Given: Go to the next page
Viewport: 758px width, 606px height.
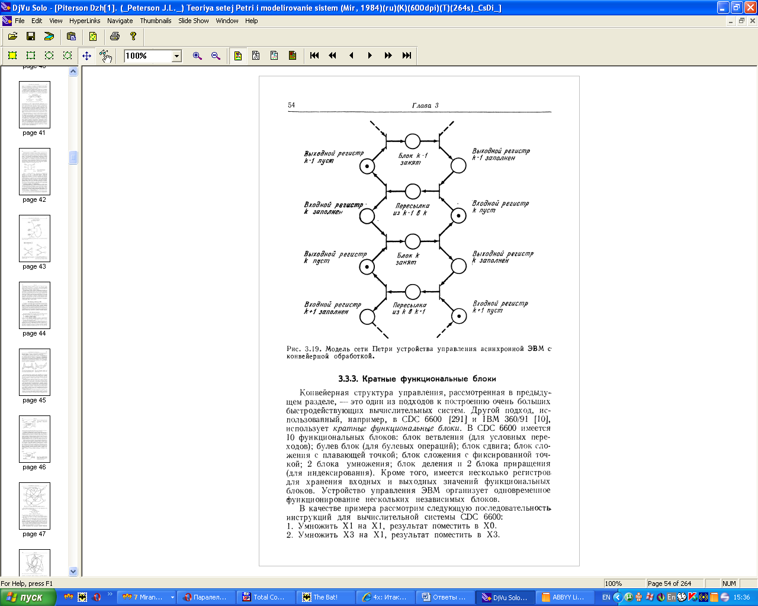Looking at the screenshot, I should pyautogui.click(x=370, y=56).
